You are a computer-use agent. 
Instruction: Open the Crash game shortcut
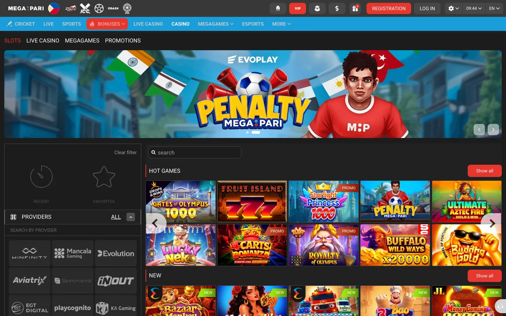[113, 8]
